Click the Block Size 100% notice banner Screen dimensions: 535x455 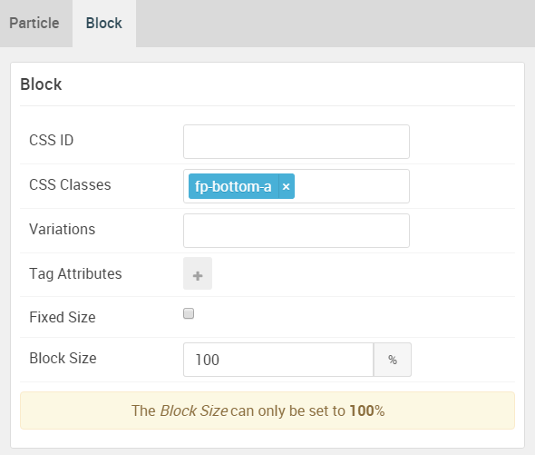click(267, 410)
